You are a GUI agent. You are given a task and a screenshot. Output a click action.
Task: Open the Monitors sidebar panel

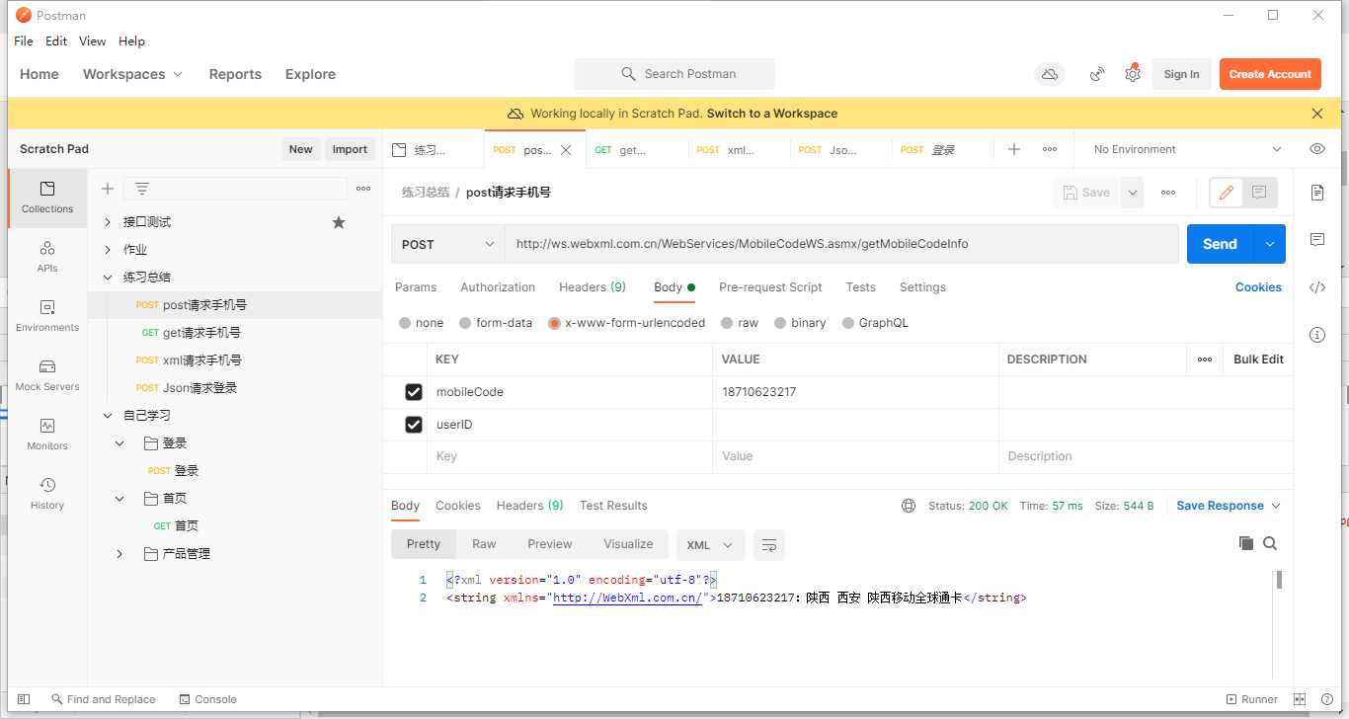coord(47,434)
